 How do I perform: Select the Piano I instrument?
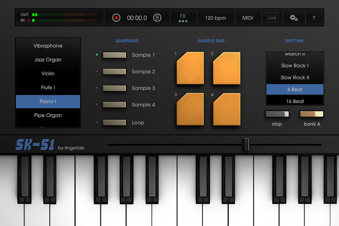click(48, 101)
